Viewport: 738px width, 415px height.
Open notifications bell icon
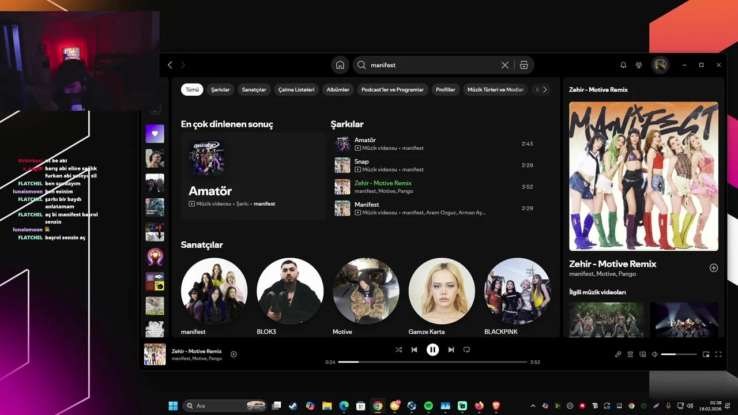click(623, 65)
